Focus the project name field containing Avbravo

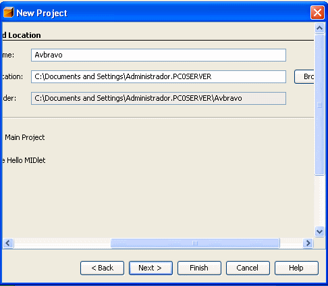coord(159,55)
